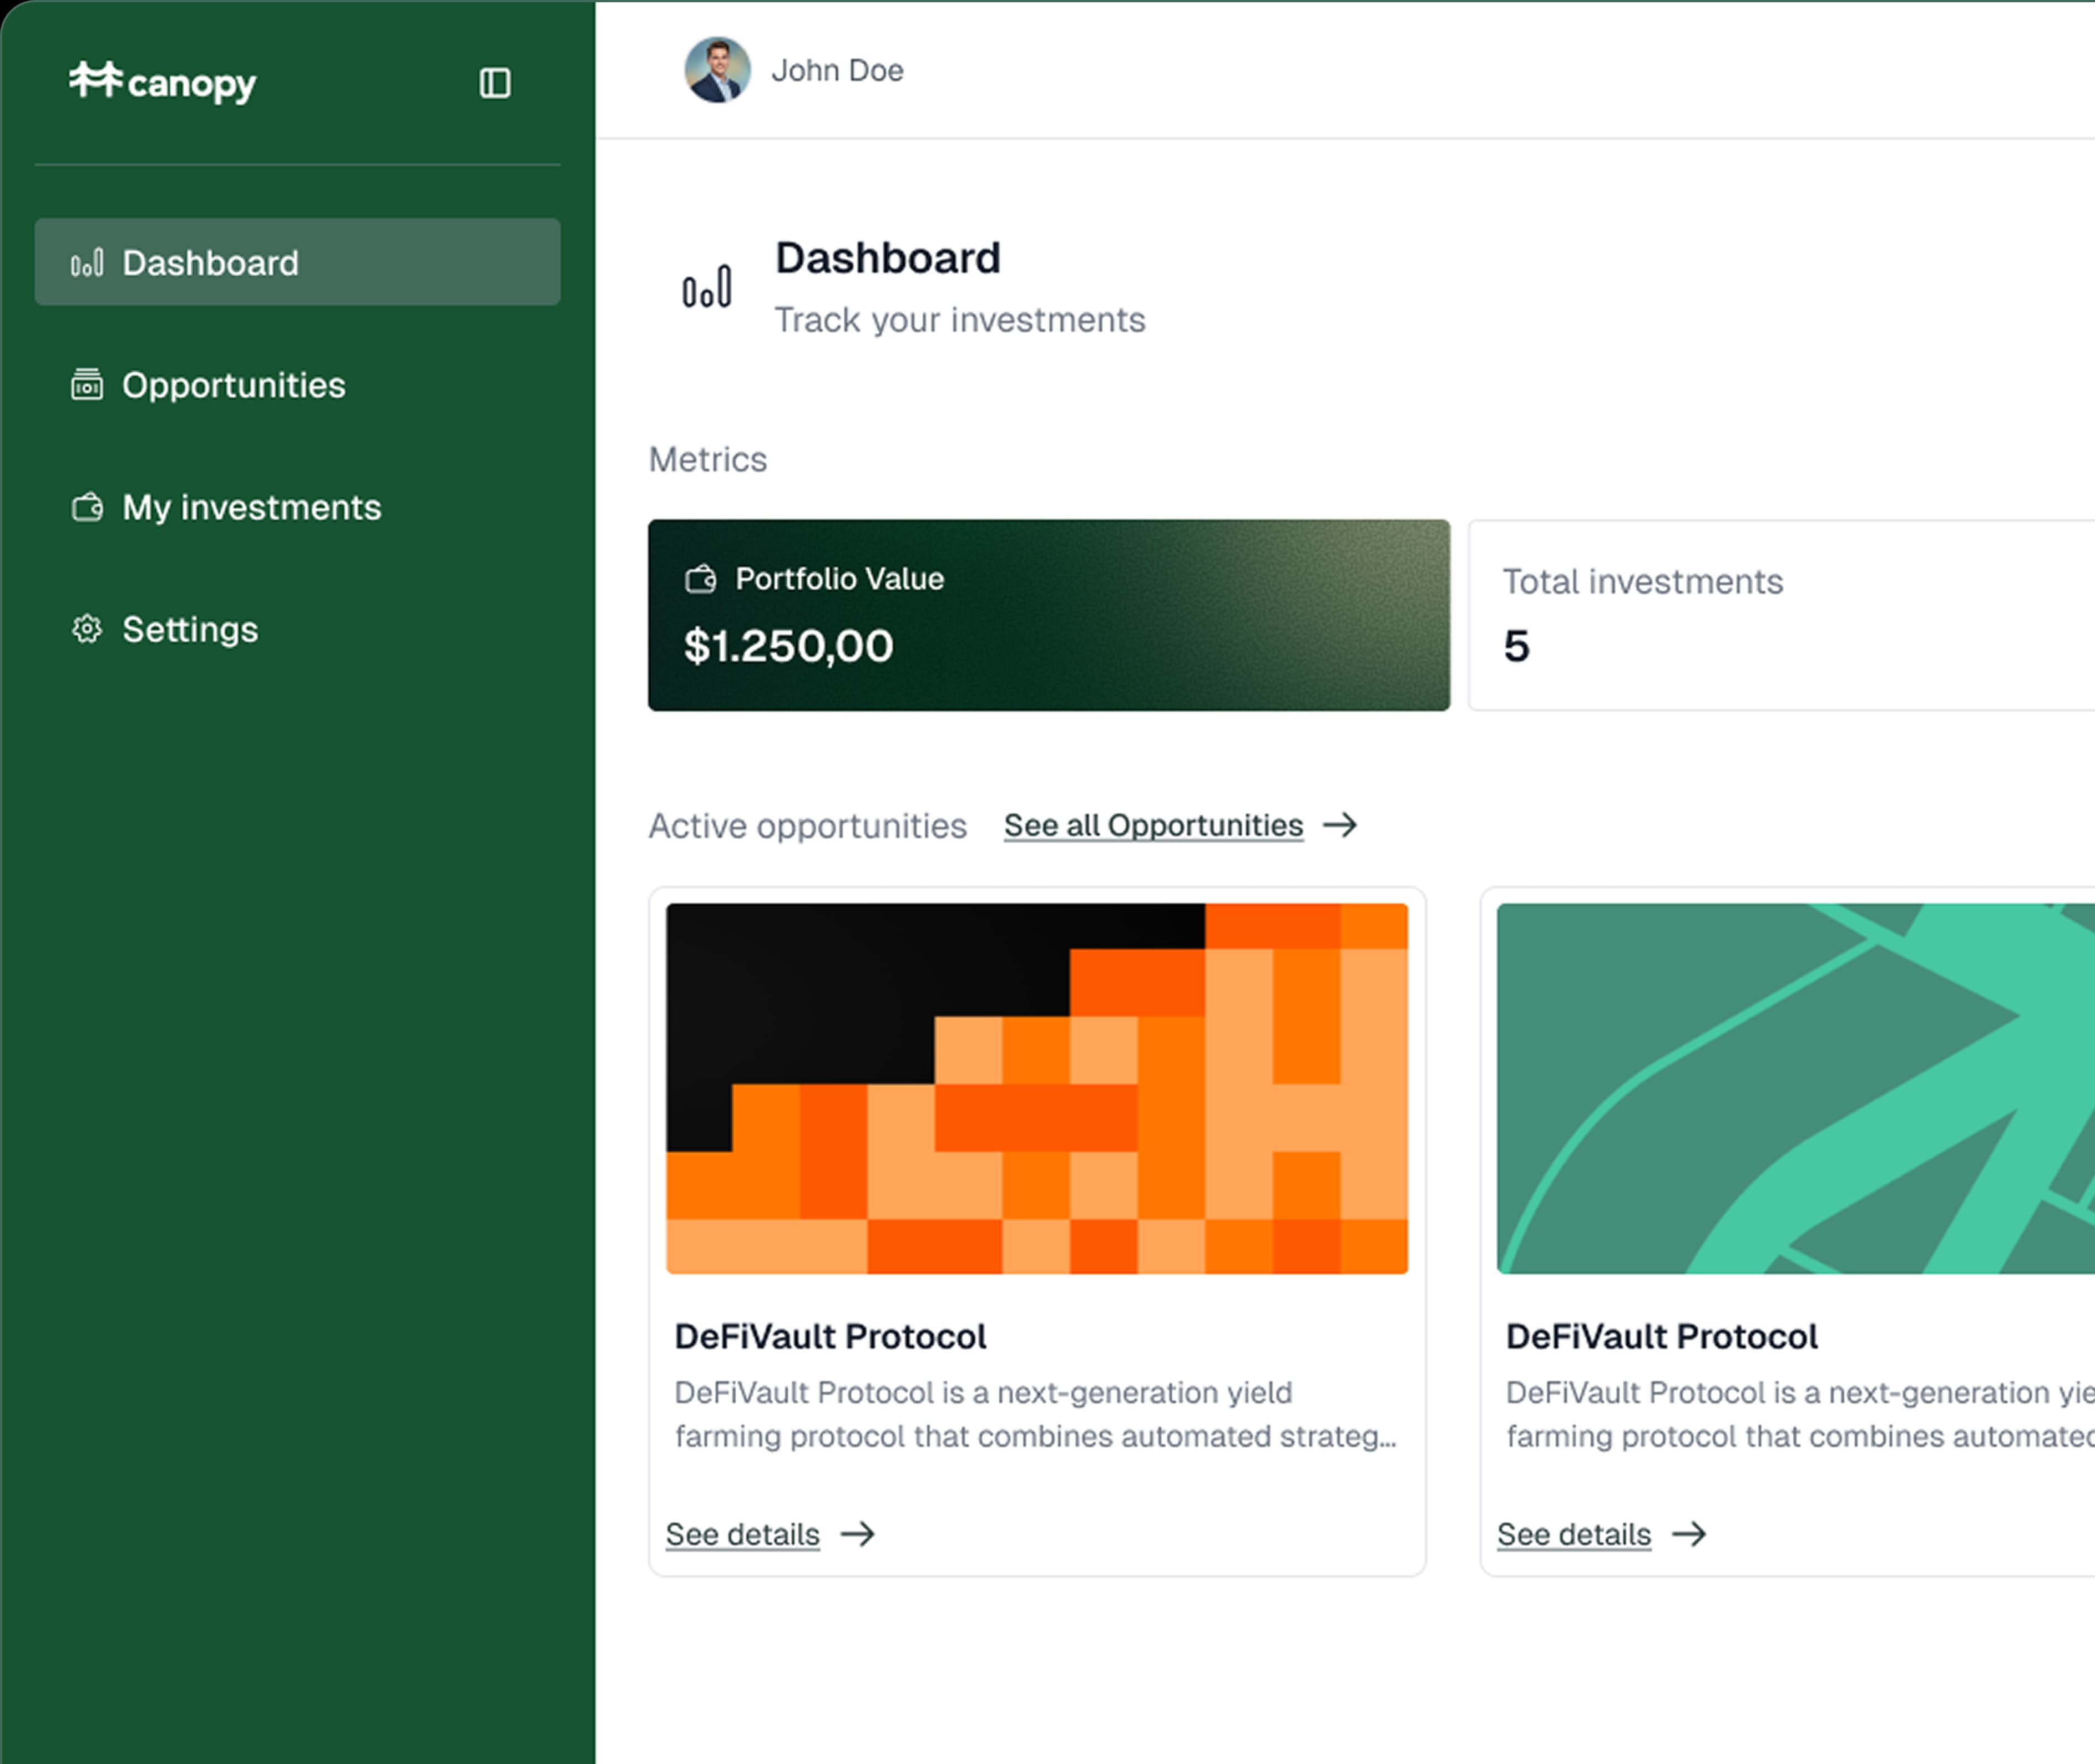
Task: Select the My investments wallet icon
Action: pos(88,508)
